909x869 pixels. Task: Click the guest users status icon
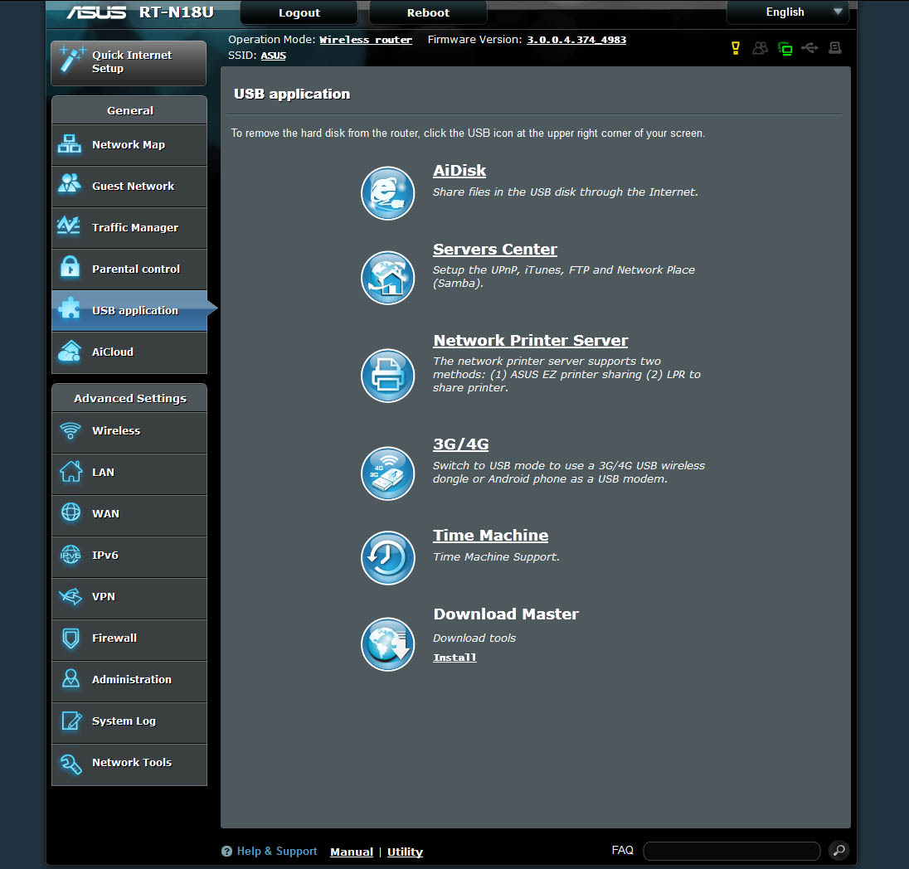click(x=760, y=48)
